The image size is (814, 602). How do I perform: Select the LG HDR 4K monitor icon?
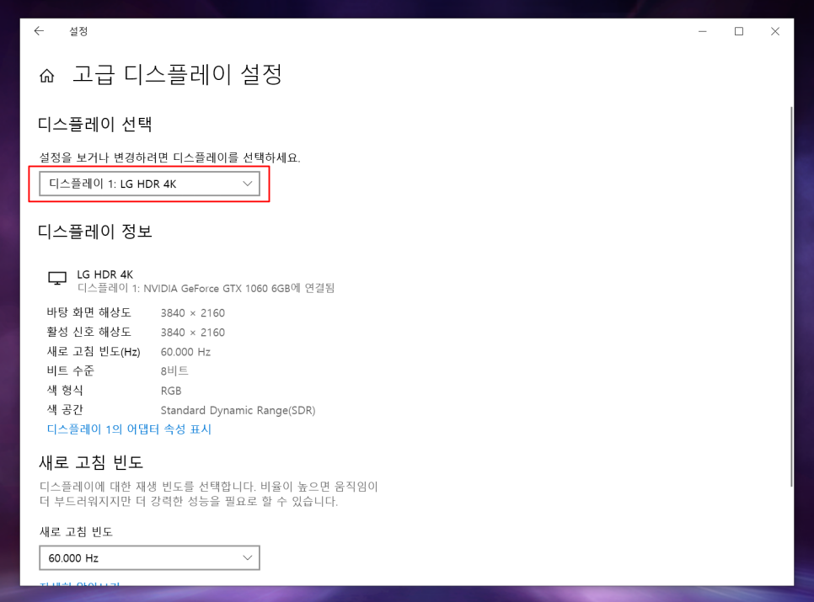pyautogui.click(x=57, y=279)
